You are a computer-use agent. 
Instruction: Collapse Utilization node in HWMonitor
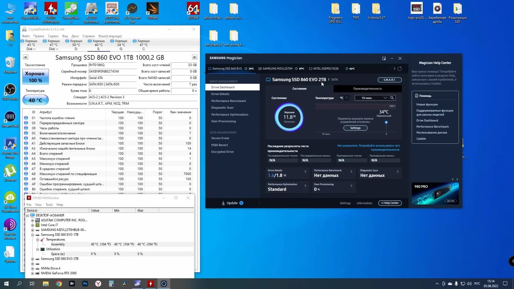pyautogui.click(x=38, y=249)
